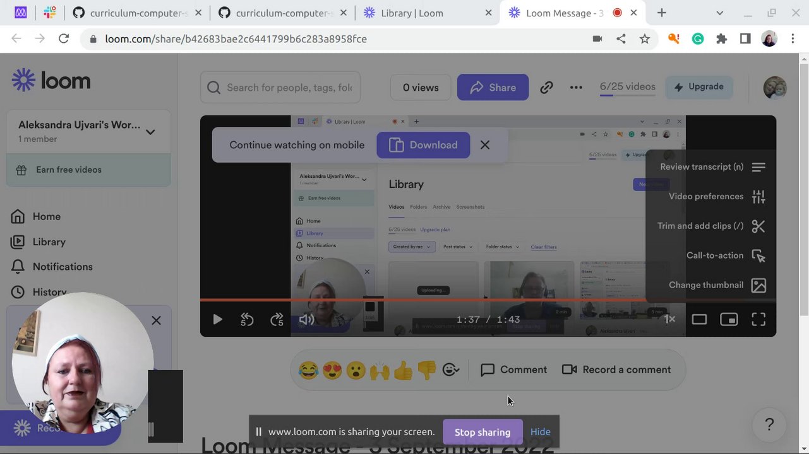
Task: Click Record a comment
Action: coord(616,370)
